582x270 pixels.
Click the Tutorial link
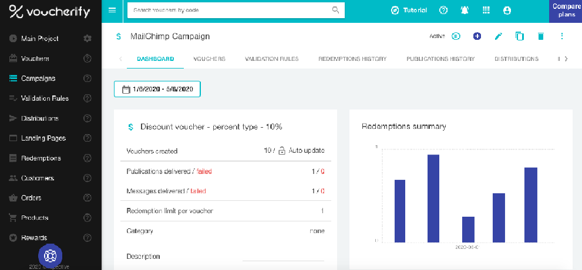click(x=415, y=11)
